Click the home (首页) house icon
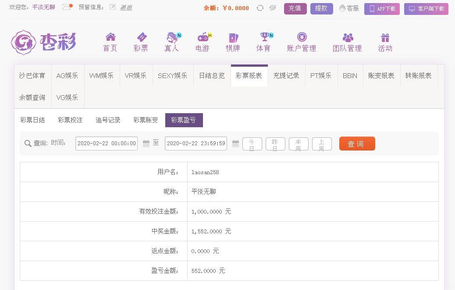This screenshot has height=290, width=455. point(110,37)
